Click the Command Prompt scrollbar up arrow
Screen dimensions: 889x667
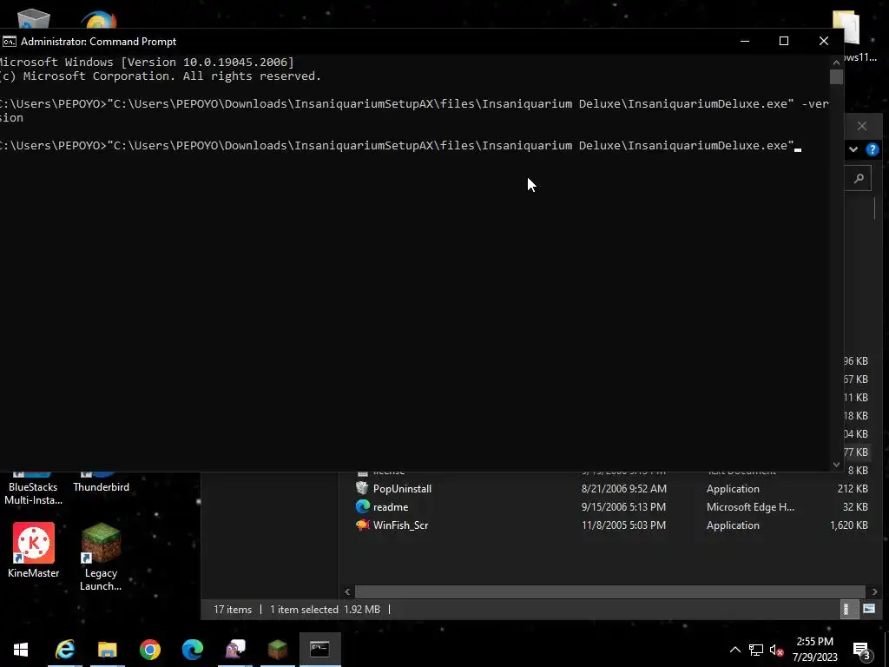[x=836, y=62]
